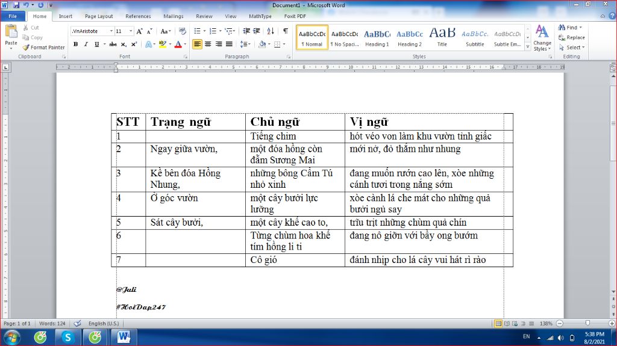The width and height of the screenshot is (617, 346).
Task: Switch to the Page Layout tab
Action: pyautogui.click(x=99, y=16)
